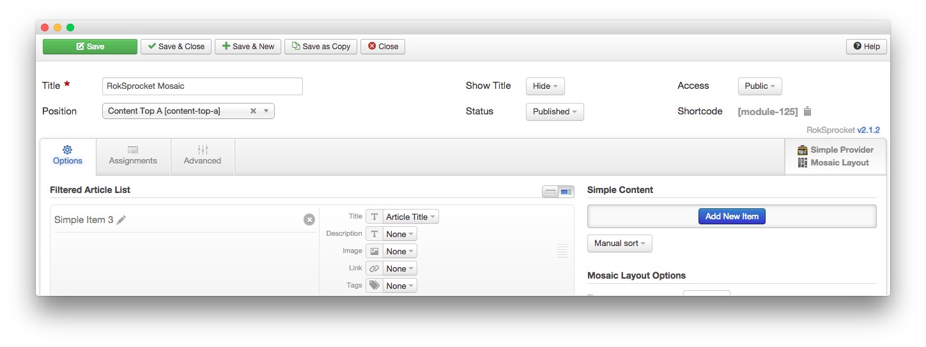Switch to the single-column list view toggle
926x347 pixels.
click(550, 192)
